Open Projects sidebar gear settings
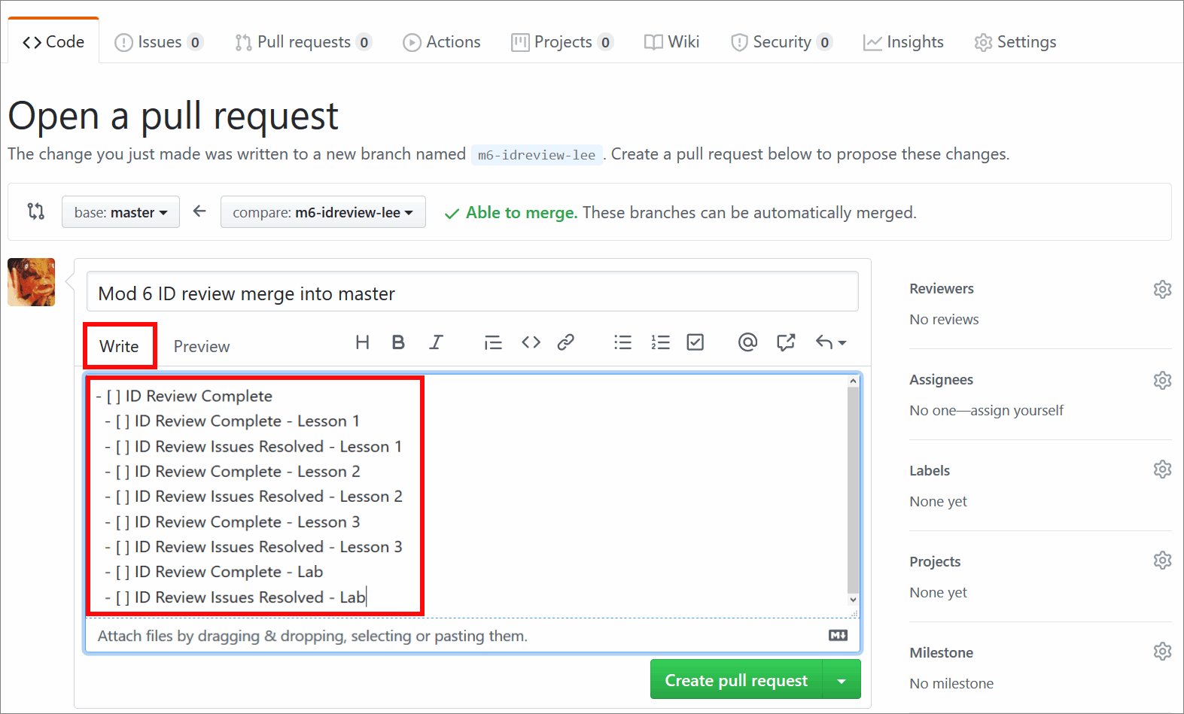 (x=1162, y=561)
